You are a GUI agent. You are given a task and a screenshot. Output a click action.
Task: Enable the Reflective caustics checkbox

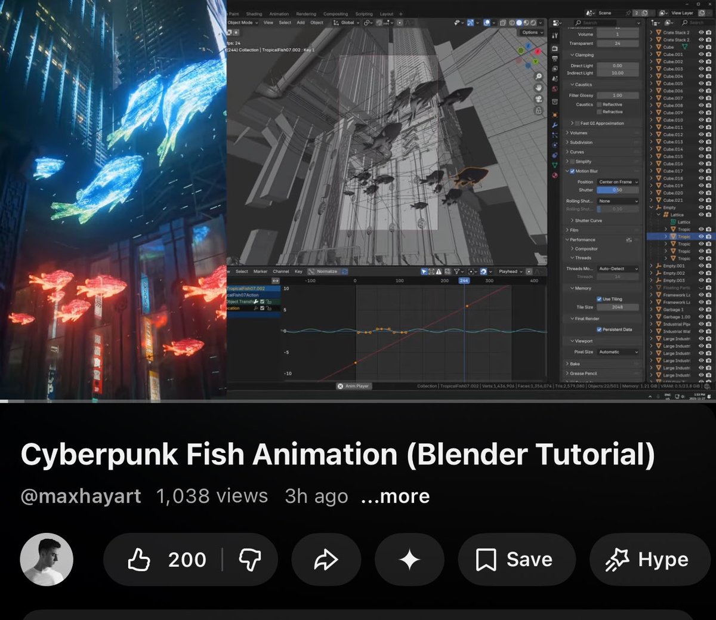coord(598,104)
